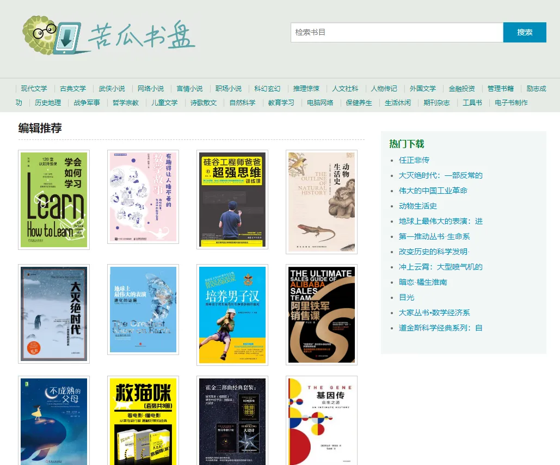The image size is (560, 465).
Task: Open the 地球上最伟大的表演 sidebar link
Action: coord(441,221)
